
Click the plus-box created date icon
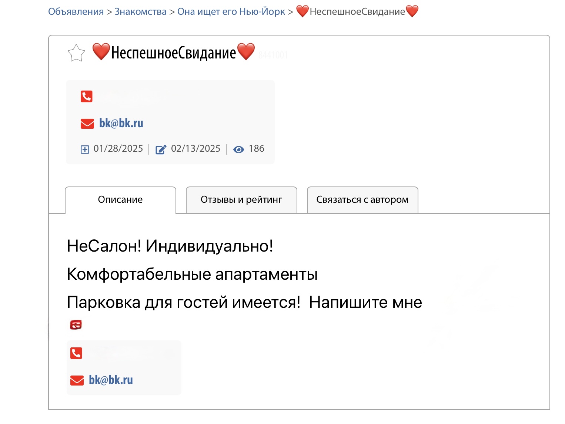[x=85, y=149]
